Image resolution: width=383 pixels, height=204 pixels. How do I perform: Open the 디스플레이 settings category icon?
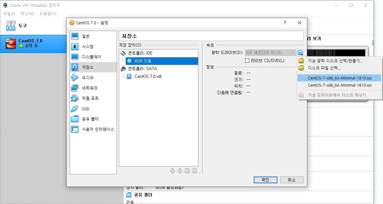pos(75,57)
